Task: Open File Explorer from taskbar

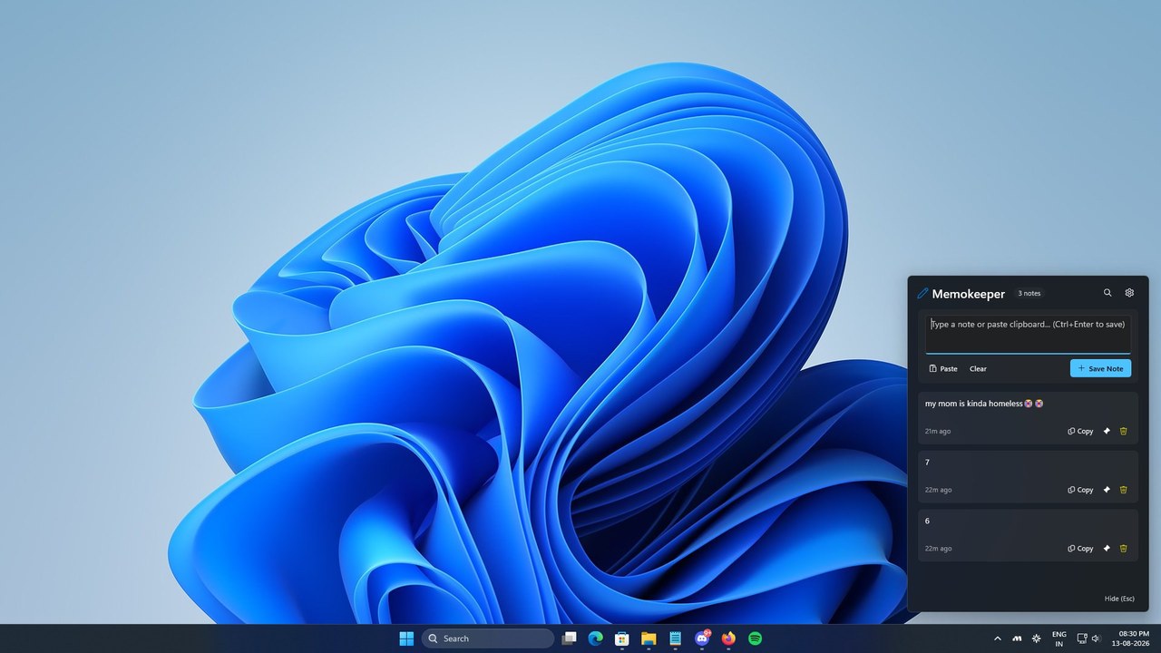Action: tap(649, 638)
